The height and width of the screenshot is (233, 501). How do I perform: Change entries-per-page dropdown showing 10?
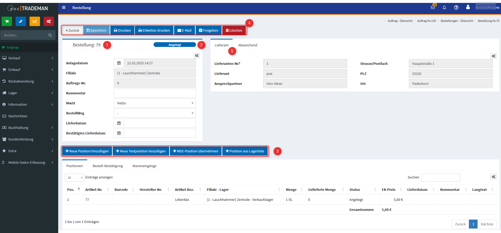pos(75,178)
